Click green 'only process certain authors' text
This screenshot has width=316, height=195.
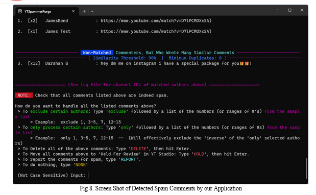[x=65, y=127]
